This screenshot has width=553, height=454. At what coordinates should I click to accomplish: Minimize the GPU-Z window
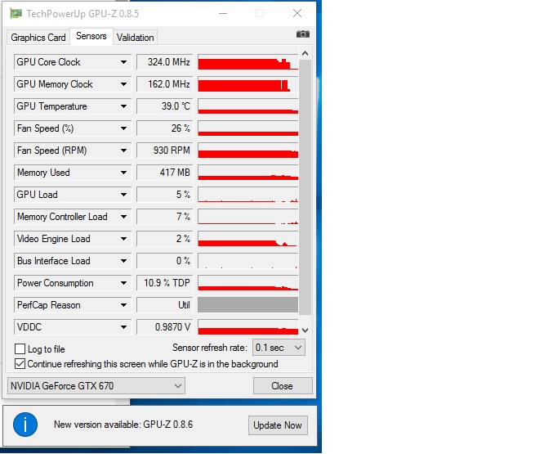pyautogui.click(x=222, y=14)
